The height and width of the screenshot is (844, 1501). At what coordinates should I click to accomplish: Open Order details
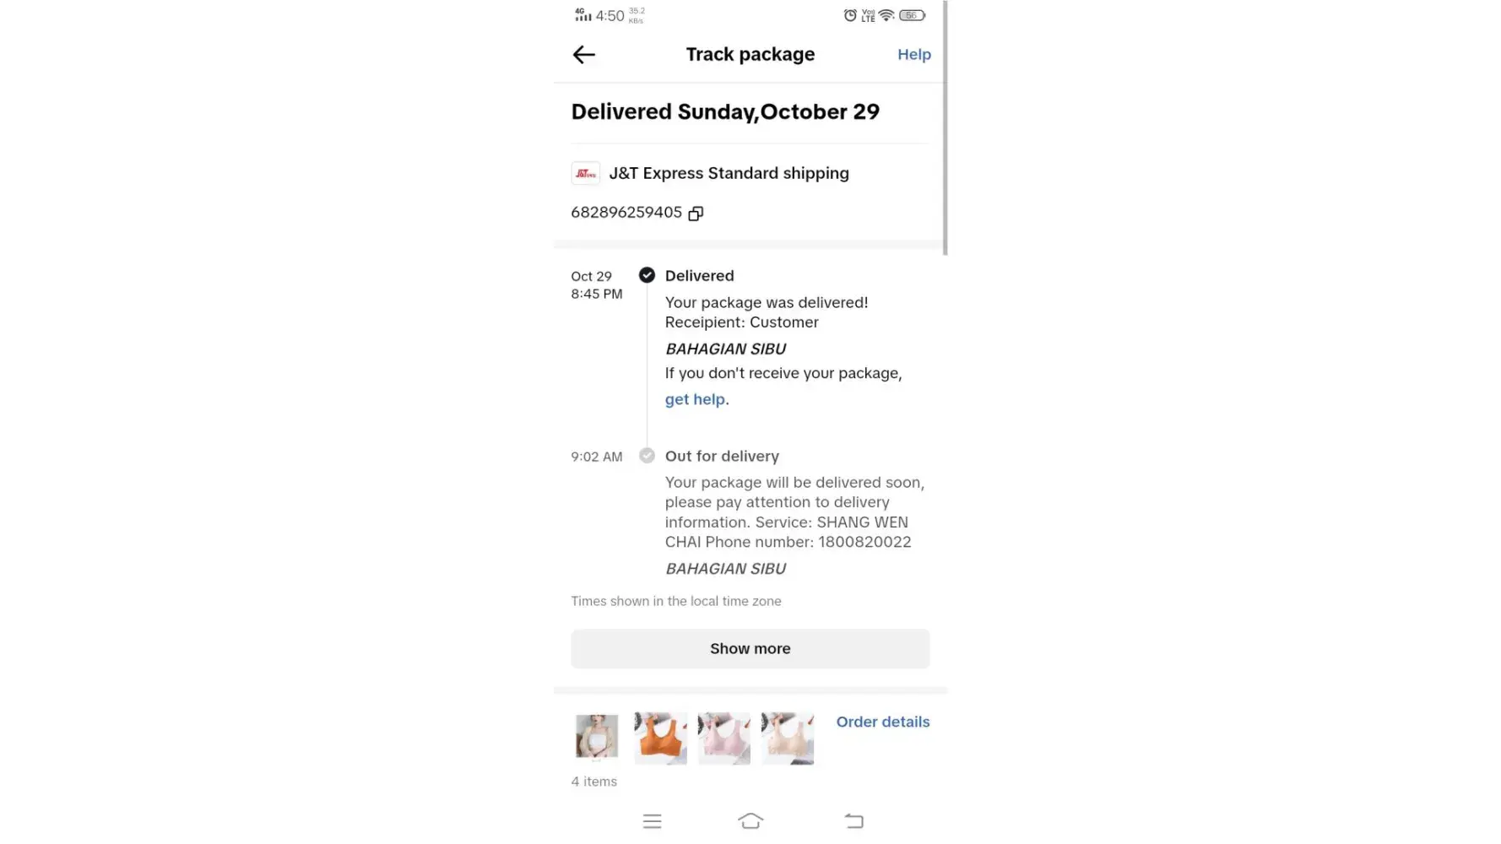(882, 722)
